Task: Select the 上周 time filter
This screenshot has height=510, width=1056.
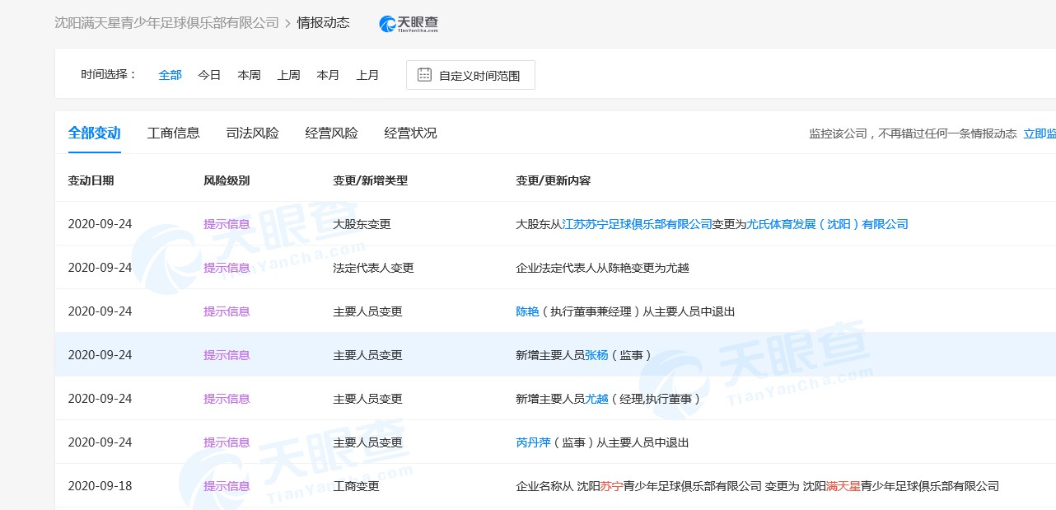Action: 288,75
